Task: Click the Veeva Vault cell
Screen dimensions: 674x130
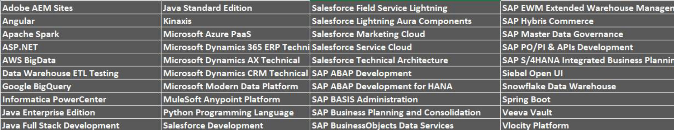Action: (x=587, y=112)
